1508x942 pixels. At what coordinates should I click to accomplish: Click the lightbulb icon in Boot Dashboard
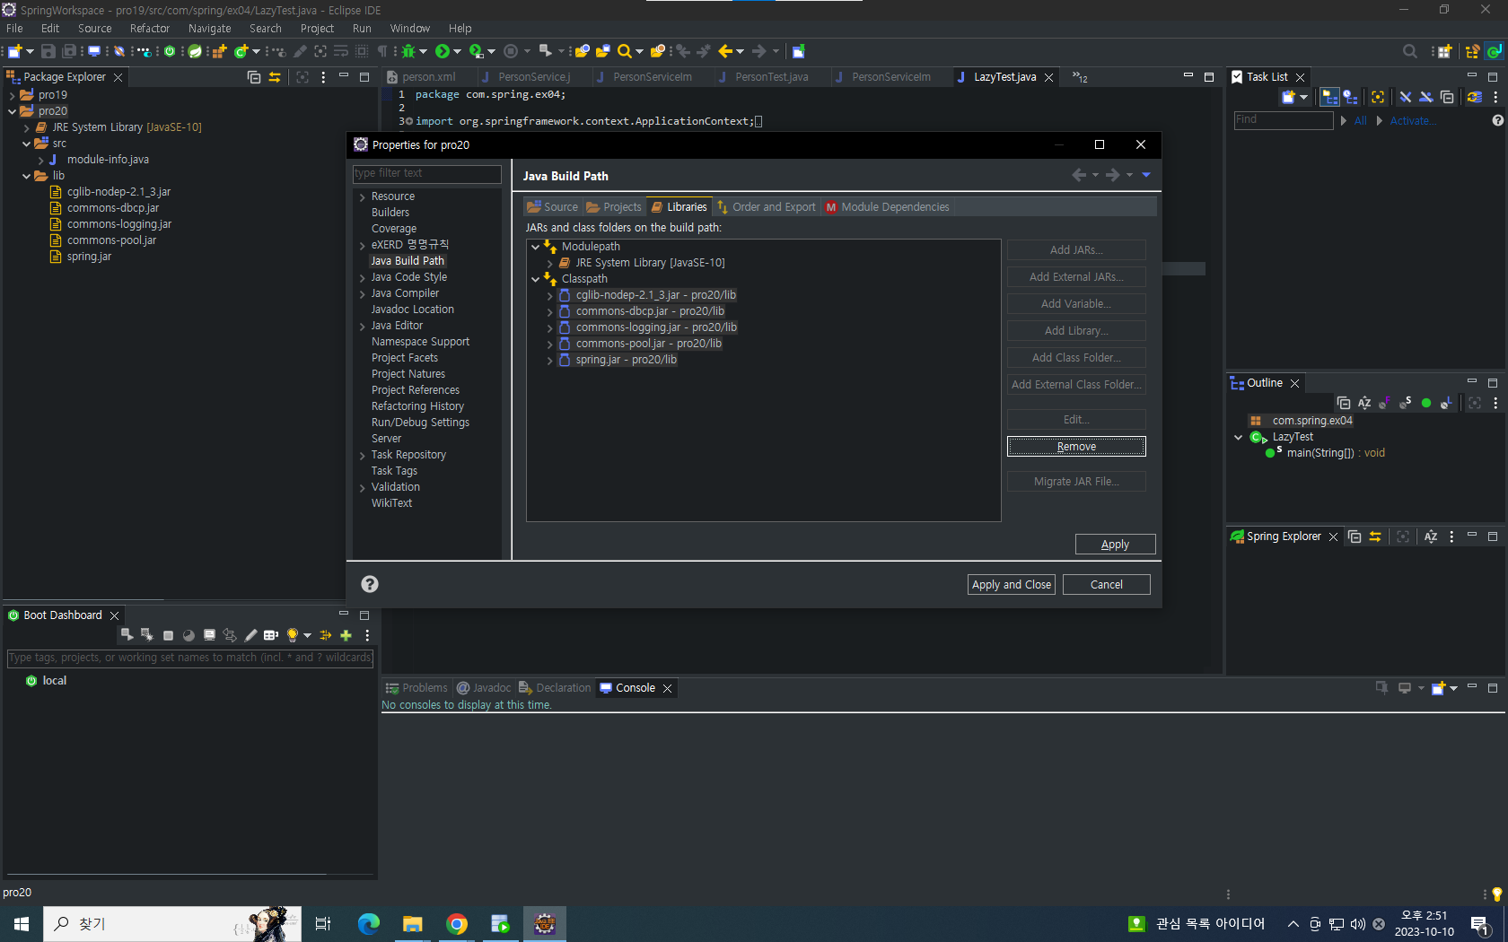[x=292, y=635]
